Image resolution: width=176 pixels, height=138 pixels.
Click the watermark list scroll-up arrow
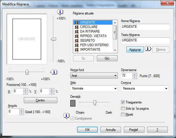[x=115, y=23]
